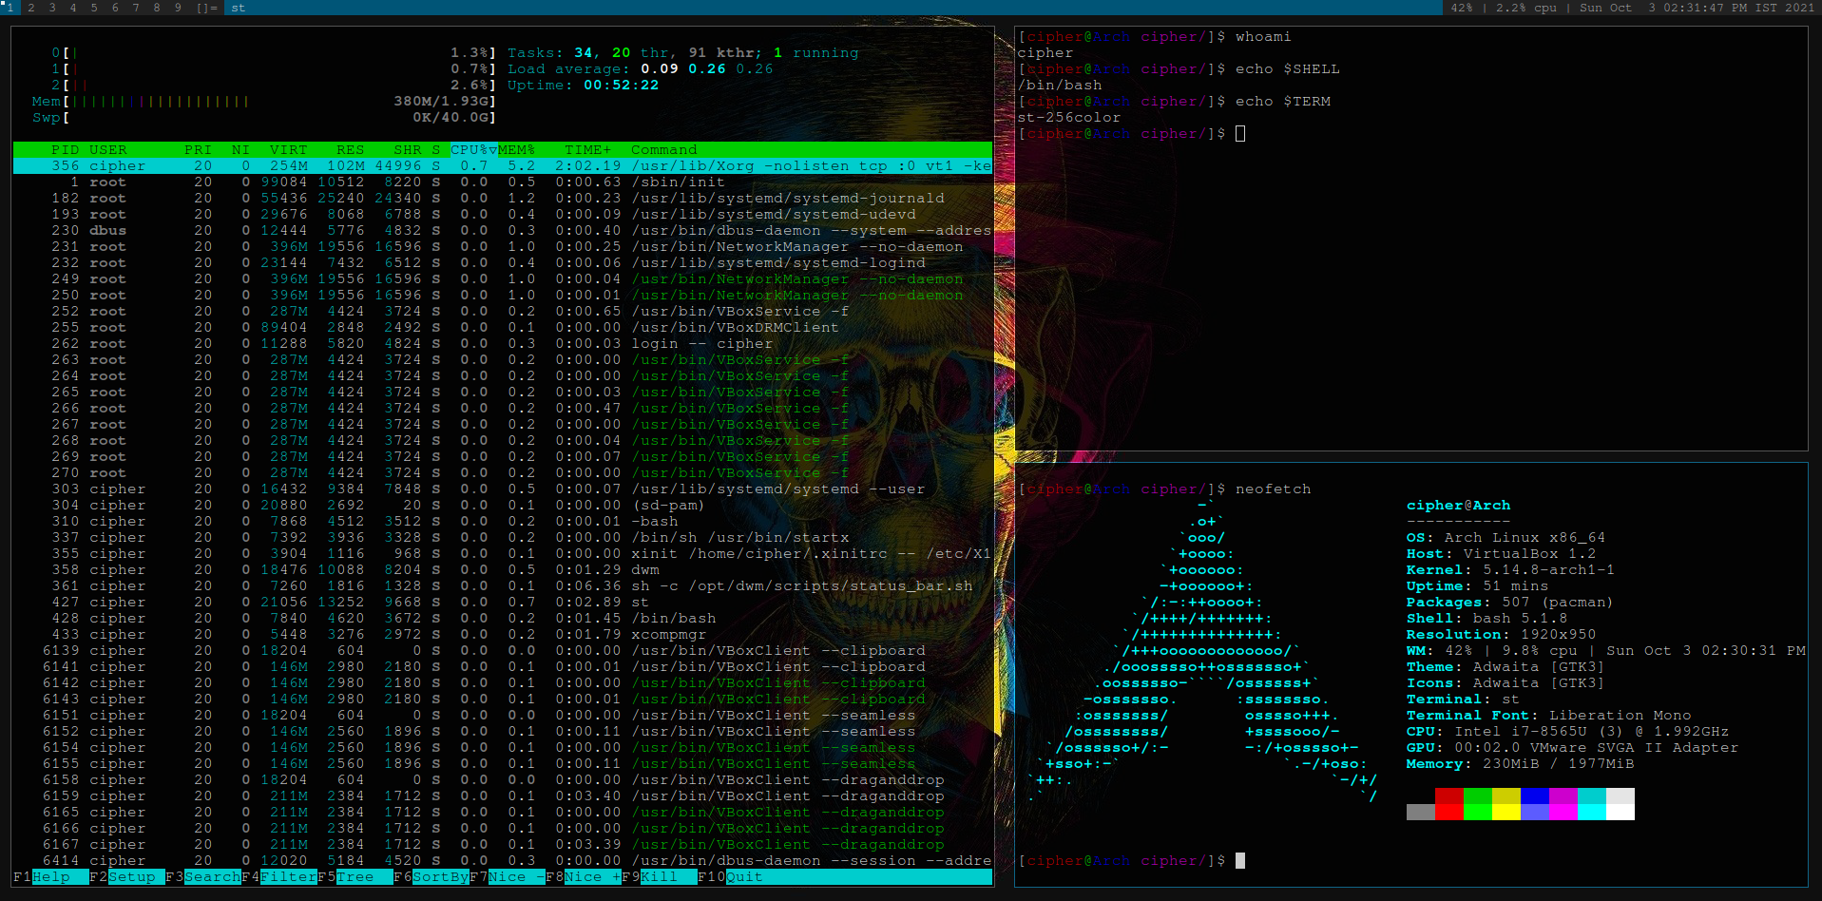
Task: Switch to dwm tag 5
Action: [94, 7]
